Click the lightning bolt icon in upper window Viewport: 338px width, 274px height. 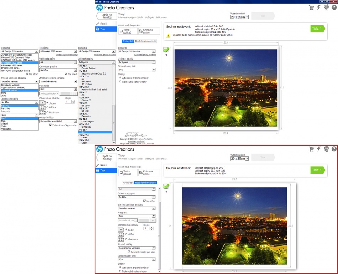click(x=318, y=7)
